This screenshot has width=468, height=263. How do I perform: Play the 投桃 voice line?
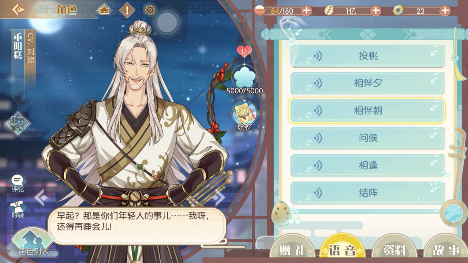pos(368,56)
